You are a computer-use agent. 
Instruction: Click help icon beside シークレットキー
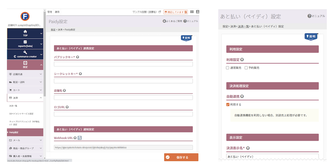coord(80,74)
